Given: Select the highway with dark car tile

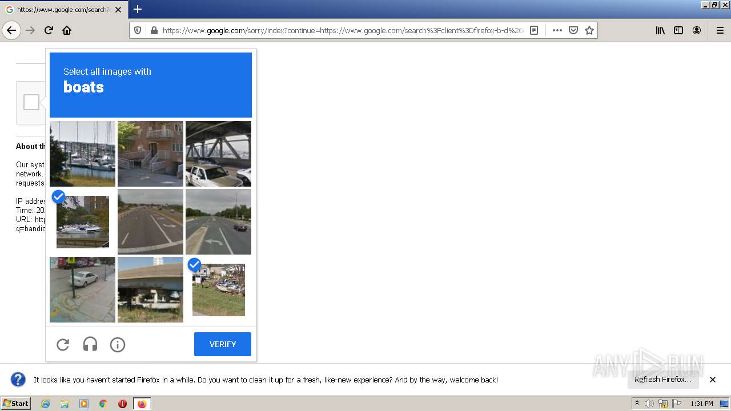Looking at the screenshot, I should pyautogui.click(x=218, y=221).
